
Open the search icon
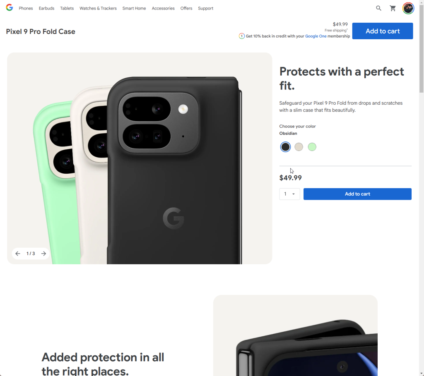(x=378, y=8)
